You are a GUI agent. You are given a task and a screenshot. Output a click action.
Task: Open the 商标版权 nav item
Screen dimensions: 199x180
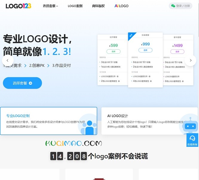click(x=98, y=6)
